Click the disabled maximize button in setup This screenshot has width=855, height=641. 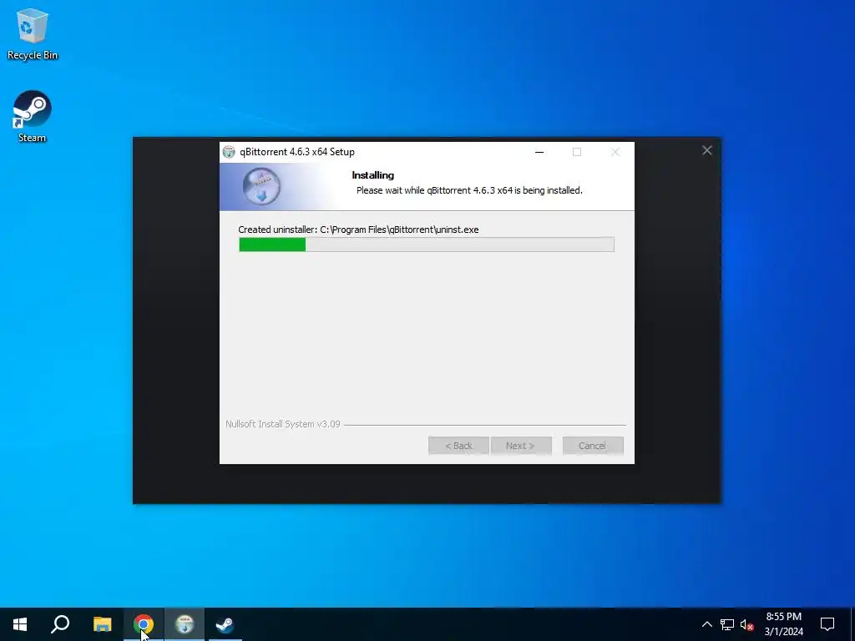click(577, 152)
